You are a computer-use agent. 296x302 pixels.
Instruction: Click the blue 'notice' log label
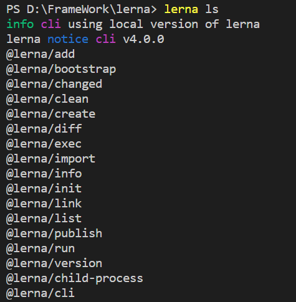[68, 39]
